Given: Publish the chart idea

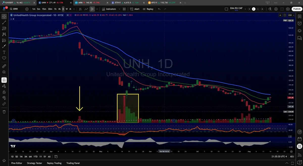Looking at the screenshot, I should [x=297, y=9].
